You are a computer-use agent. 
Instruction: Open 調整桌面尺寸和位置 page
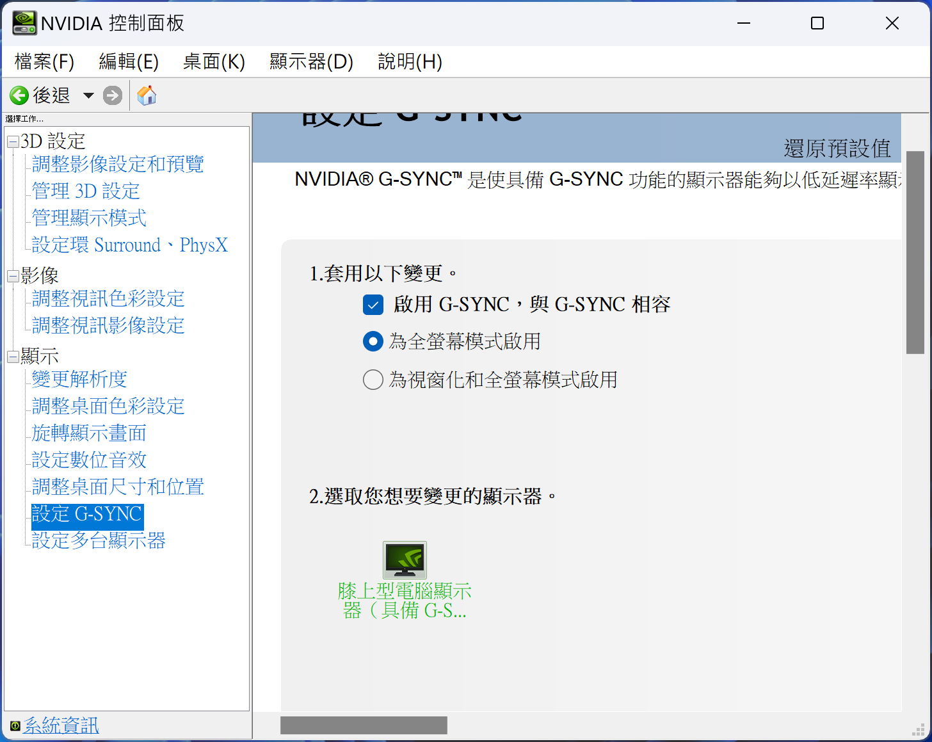[x=118, y=487]
